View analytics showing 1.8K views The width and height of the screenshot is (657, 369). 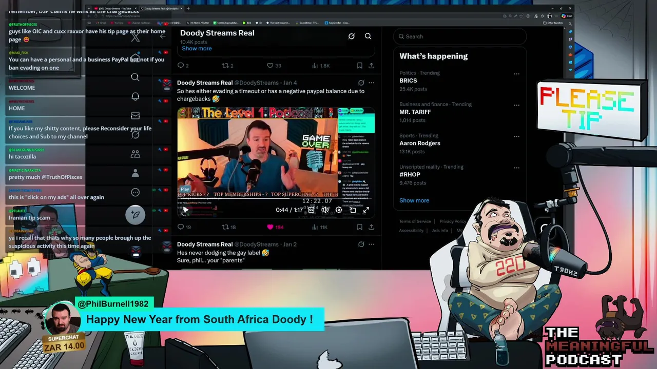pyautogui.click(x=321, y=66)
